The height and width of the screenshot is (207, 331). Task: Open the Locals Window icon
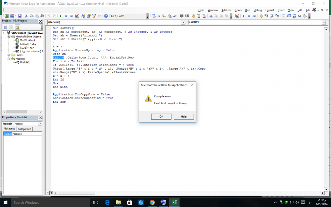click(284, 16)
